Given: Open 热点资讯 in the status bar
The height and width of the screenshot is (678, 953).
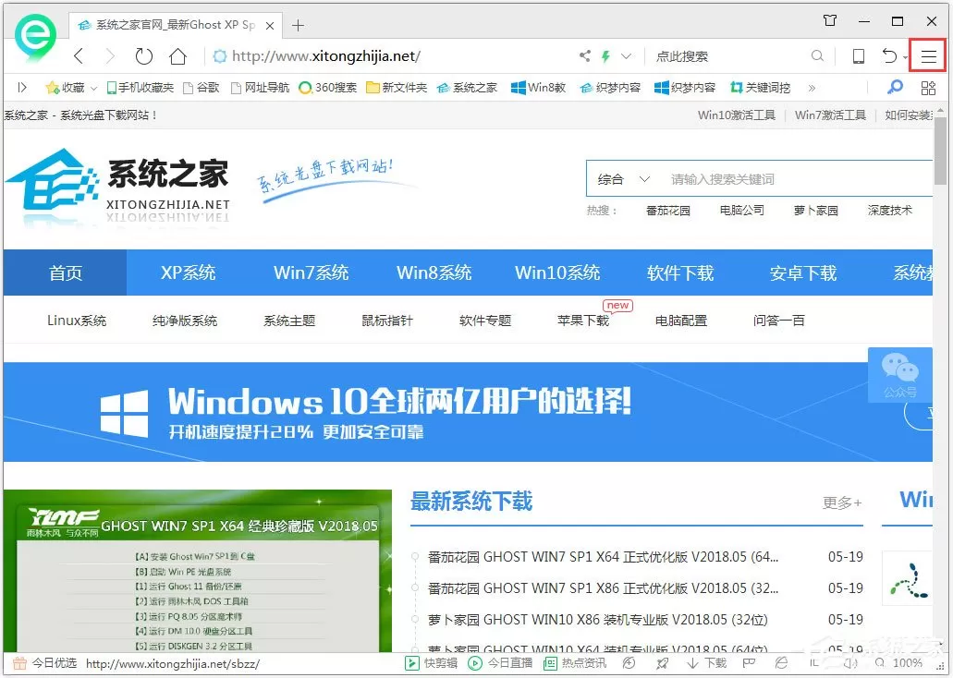Looking at the screenshot, I should coord(574,663).
